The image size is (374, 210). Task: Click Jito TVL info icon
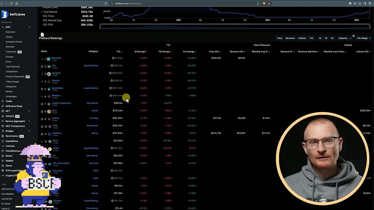point(112,65)
